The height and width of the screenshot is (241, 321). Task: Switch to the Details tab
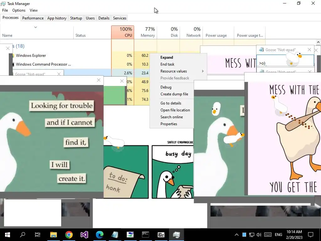click(104, 18)
